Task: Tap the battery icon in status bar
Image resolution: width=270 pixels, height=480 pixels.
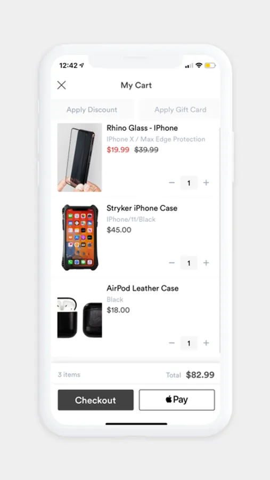Action: click(x=210, y=66)
